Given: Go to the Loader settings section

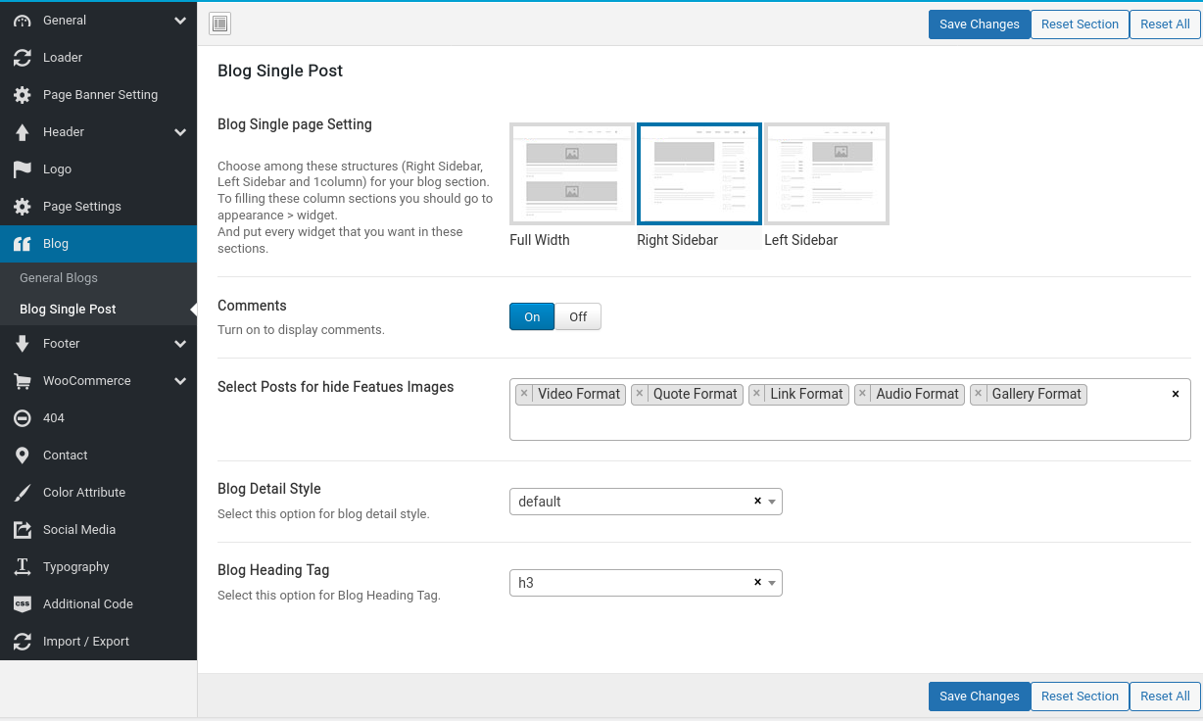Looking at the screenshot, I should tap(98, 58).
